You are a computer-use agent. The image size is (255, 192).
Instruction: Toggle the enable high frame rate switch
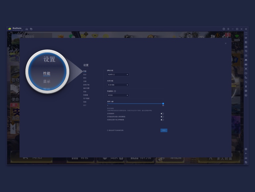click(x=162, y=114)
